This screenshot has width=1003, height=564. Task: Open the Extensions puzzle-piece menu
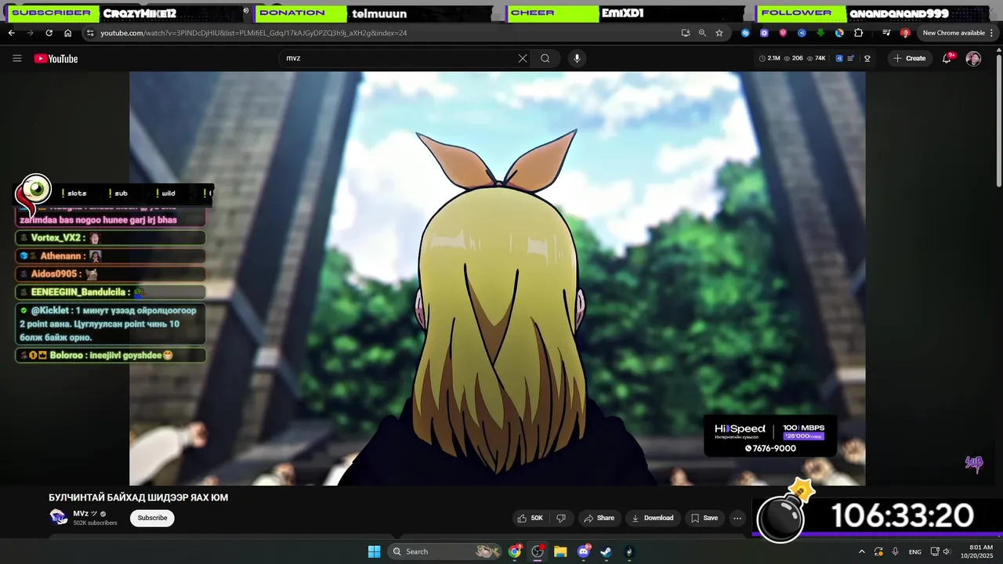[x=858, y=33]
